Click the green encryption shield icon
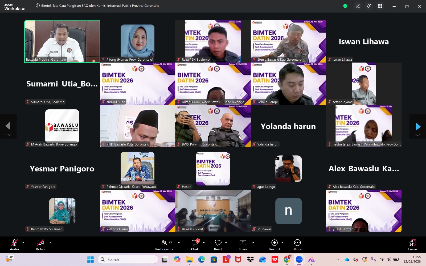 pos(345,6)
